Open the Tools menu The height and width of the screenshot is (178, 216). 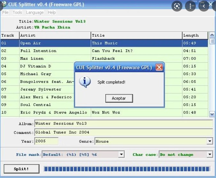click(x=17, y=12)
